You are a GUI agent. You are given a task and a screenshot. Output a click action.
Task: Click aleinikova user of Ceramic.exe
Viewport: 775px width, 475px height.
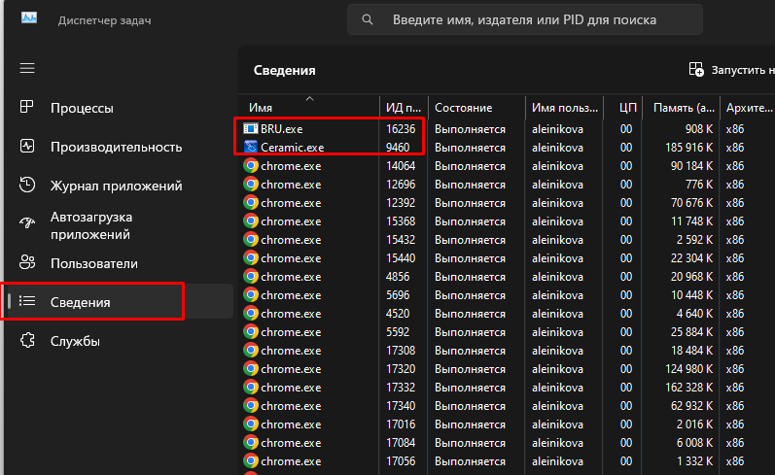click(557, 147)
